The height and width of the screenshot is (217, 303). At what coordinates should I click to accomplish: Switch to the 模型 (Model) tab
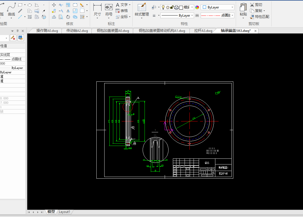tap(51, 212)
